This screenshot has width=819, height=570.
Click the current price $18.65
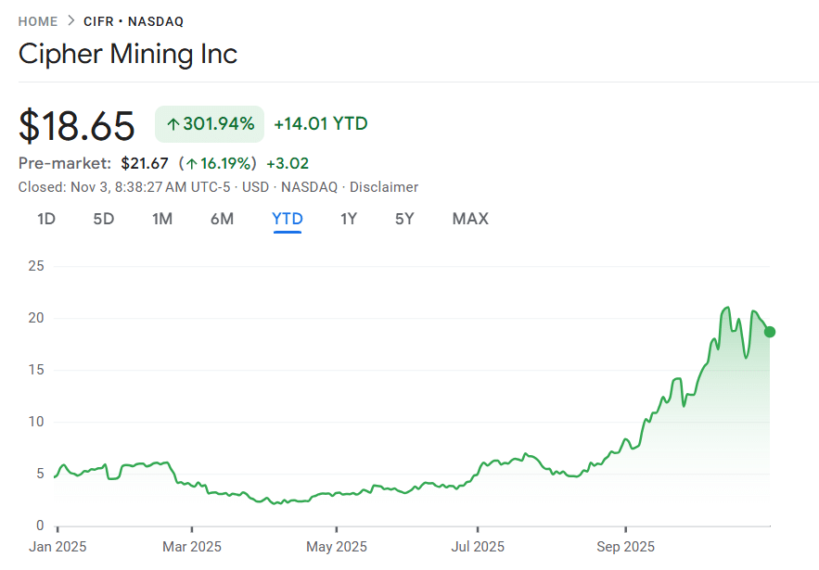coord(77,125)
